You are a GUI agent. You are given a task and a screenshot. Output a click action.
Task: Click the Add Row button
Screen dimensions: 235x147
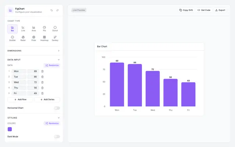pos(20,100)
